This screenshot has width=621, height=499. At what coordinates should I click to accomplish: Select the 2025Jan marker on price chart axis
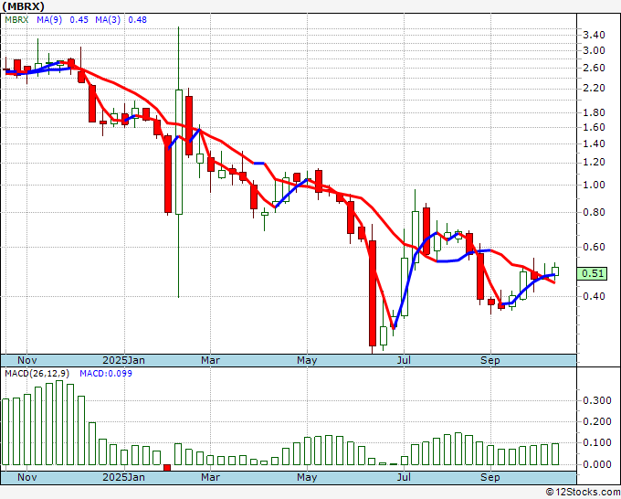tap(123, 360)
